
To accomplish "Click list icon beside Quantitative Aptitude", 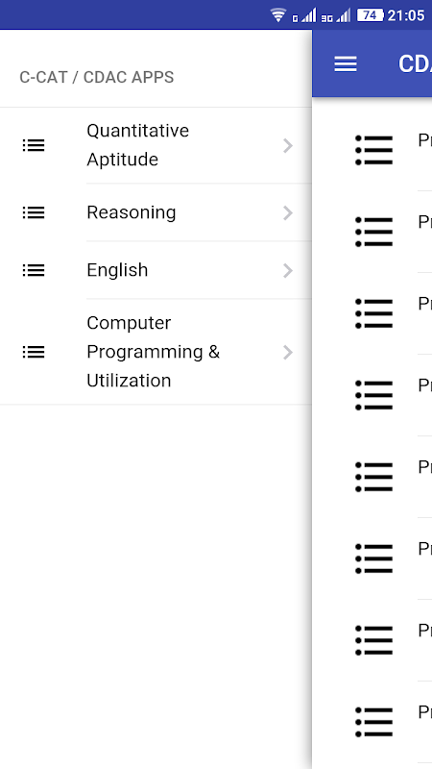I will click(x=34, y=145).
